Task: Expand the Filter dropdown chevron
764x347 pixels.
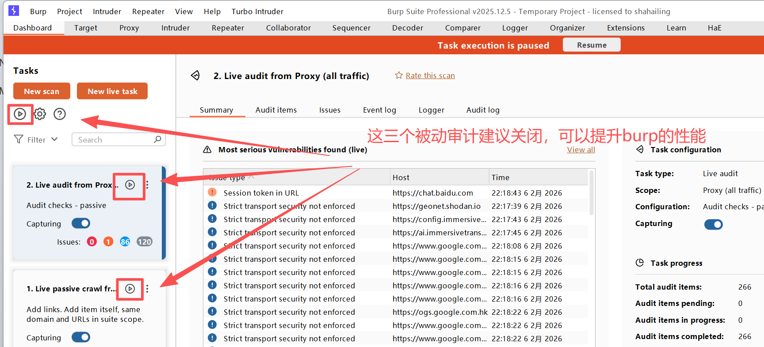Action: [x=54, y=139]
